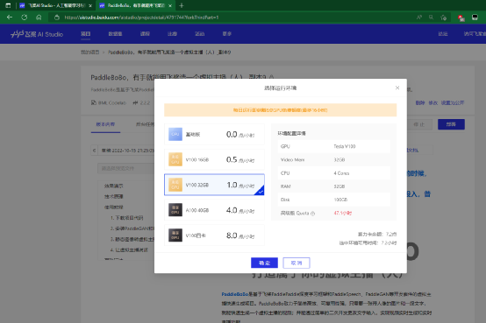Open the 数据集 navigation menu item
Screen dimensions: 486x323
coord(115,34)
